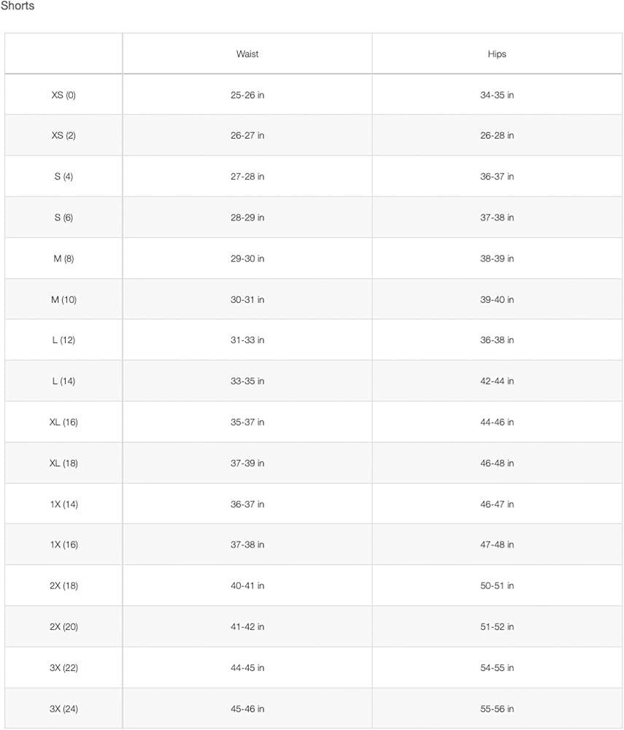
Task: Click the Hips column header
Action: [496, 54]
